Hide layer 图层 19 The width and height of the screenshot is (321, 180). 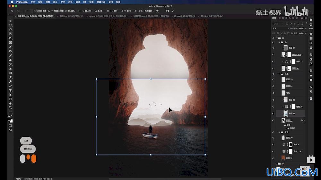pyautogui.click(x=273, y=158)
